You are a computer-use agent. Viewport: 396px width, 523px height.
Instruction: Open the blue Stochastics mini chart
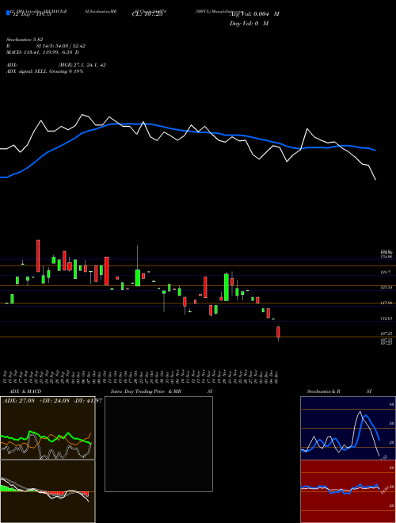pyautogui.click(x=348, y=428)
